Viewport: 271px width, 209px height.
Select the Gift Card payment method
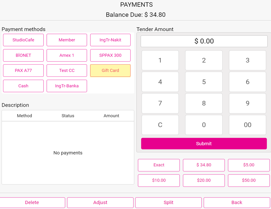pyautogui.click(x=110, y=70)
